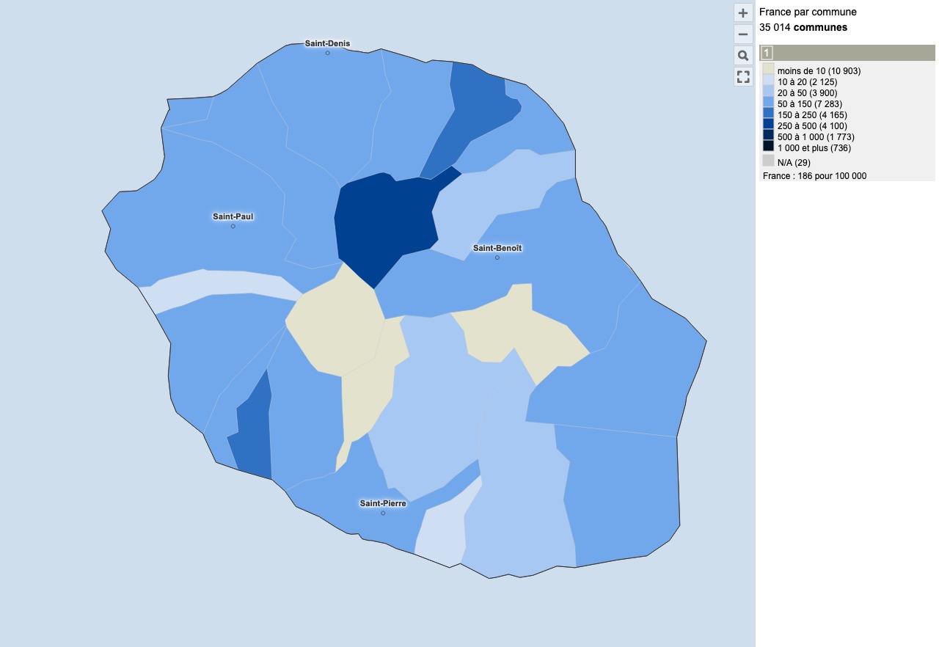Zoom out using the minus button
939x647 pixels.
(743, 34)
